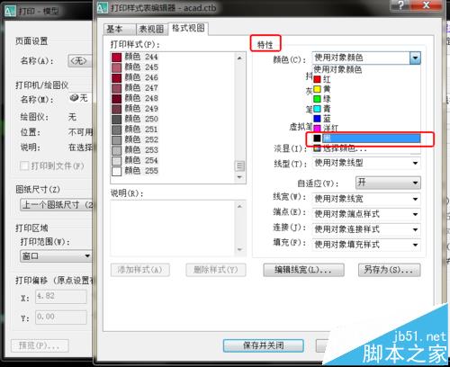Open the 连接(J) style dropdown

(x=366, y=229)
